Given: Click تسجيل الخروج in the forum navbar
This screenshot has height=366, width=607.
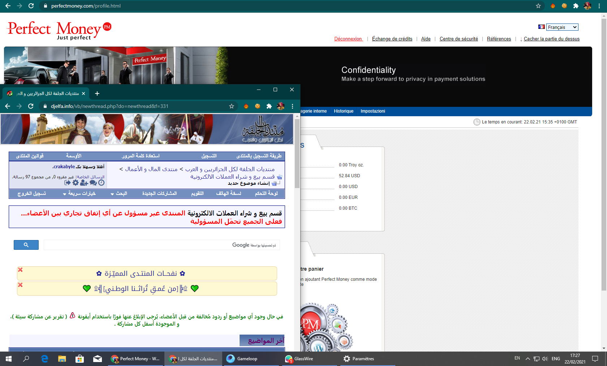Looking at the screenshot, I should [32, 193].
